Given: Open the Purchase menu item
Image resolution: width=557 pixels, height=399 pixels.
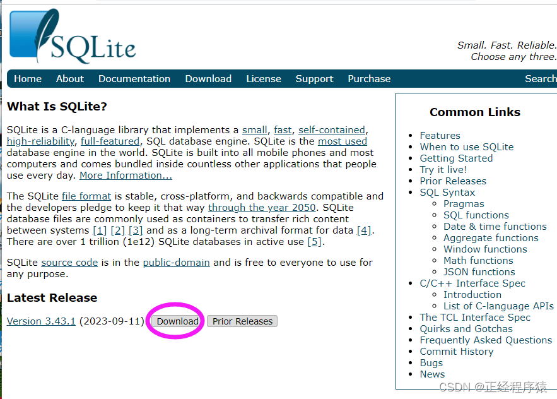Looking at the screenshot, I should 369,78.
